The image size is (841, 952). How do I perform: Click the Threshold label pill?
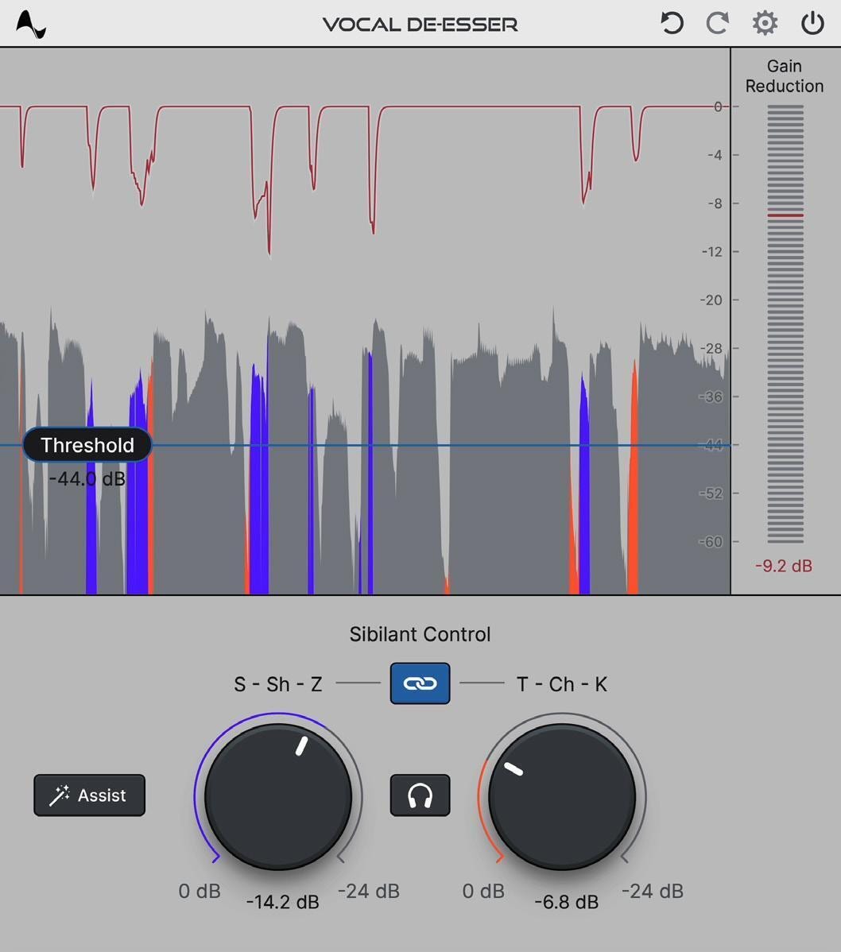point(87,445)
